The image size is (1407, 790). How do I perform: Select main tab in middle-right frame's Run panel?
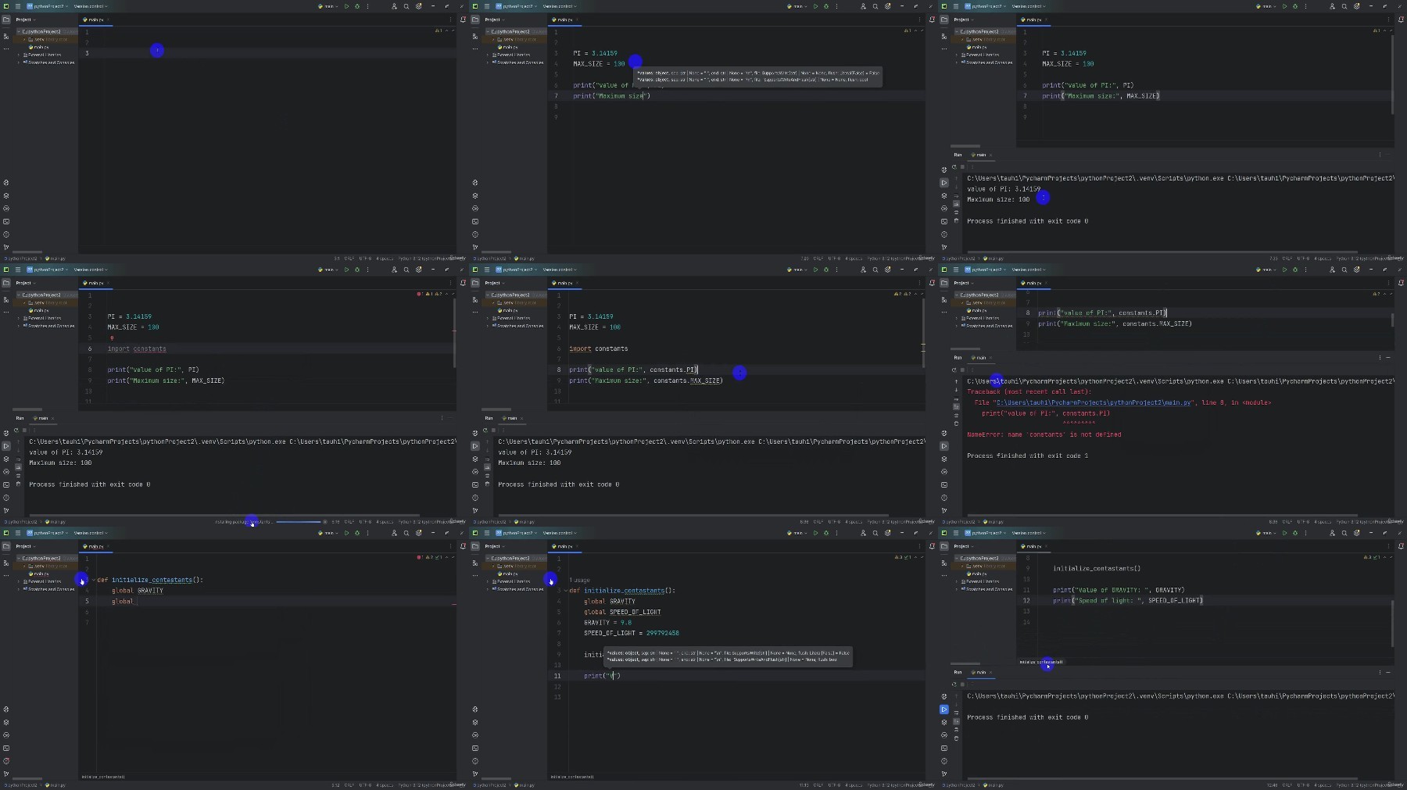pos(979,357)
